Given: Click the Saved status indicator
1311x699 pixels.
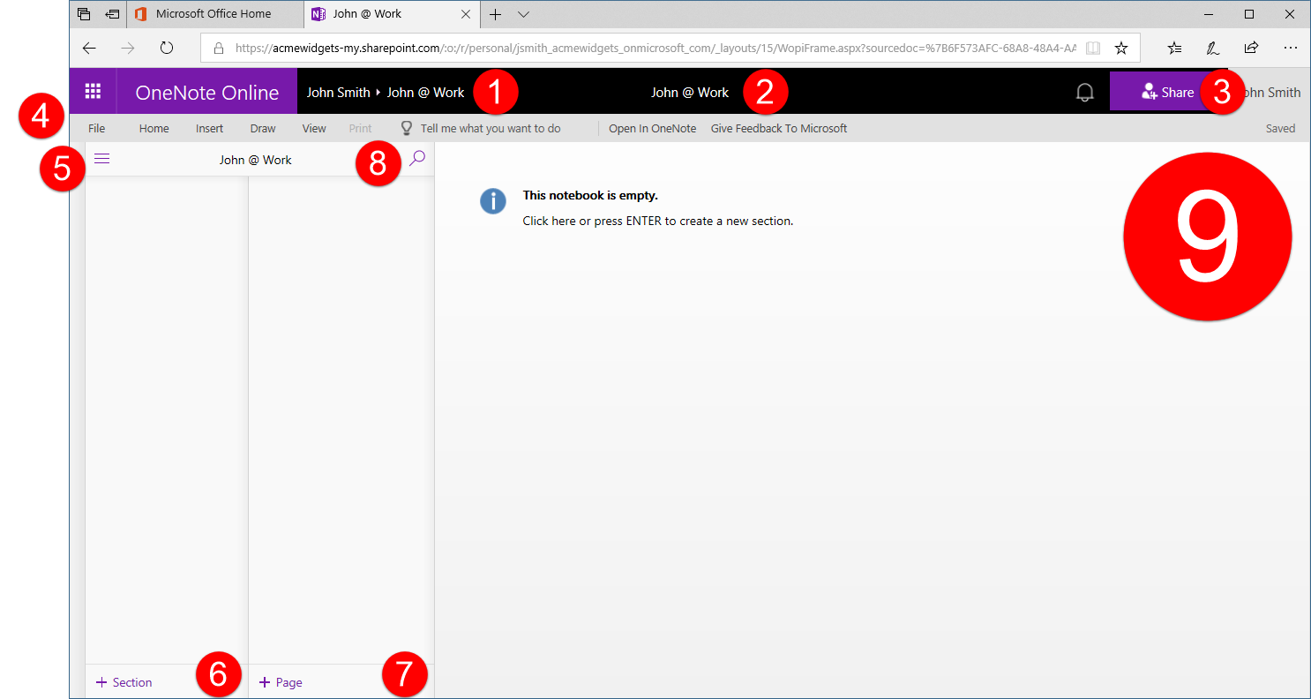Looking at the screenshot, I should [1280, 128].
